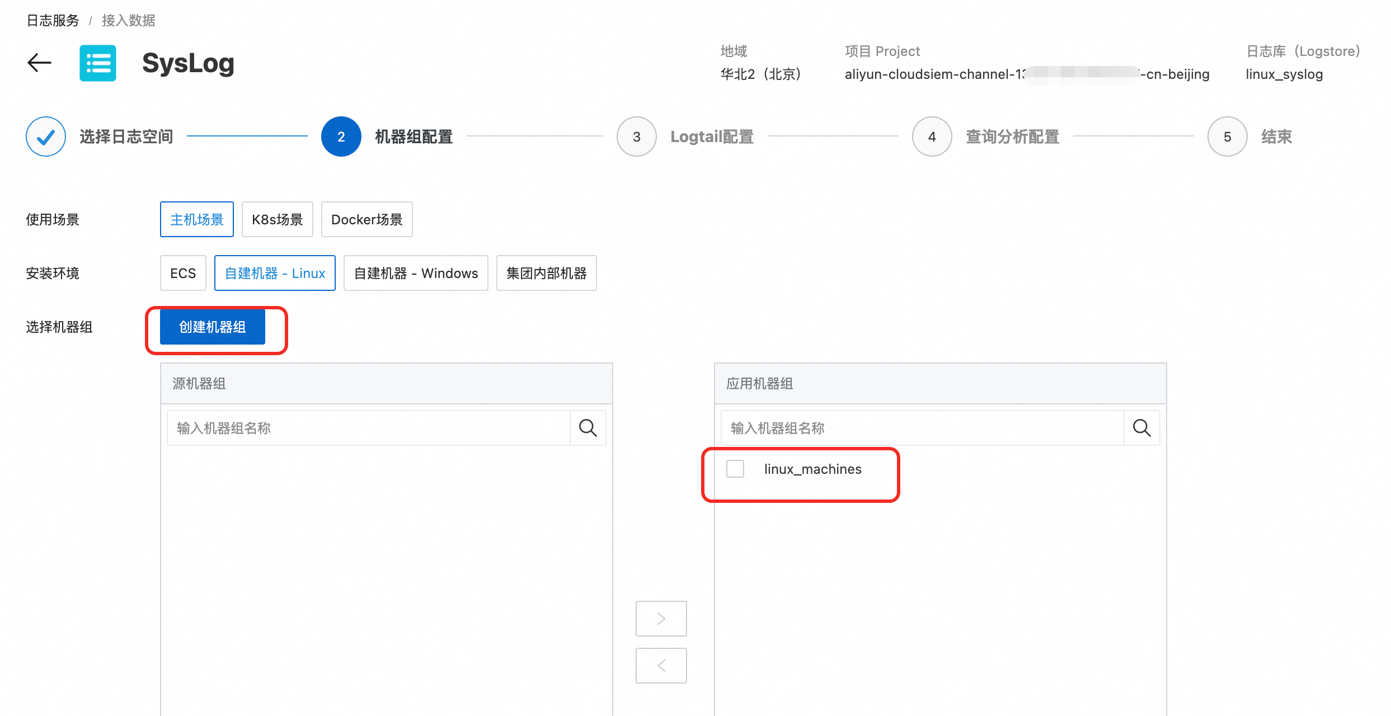
Task: Choose ECS install environment
Action: coord(183,273)
